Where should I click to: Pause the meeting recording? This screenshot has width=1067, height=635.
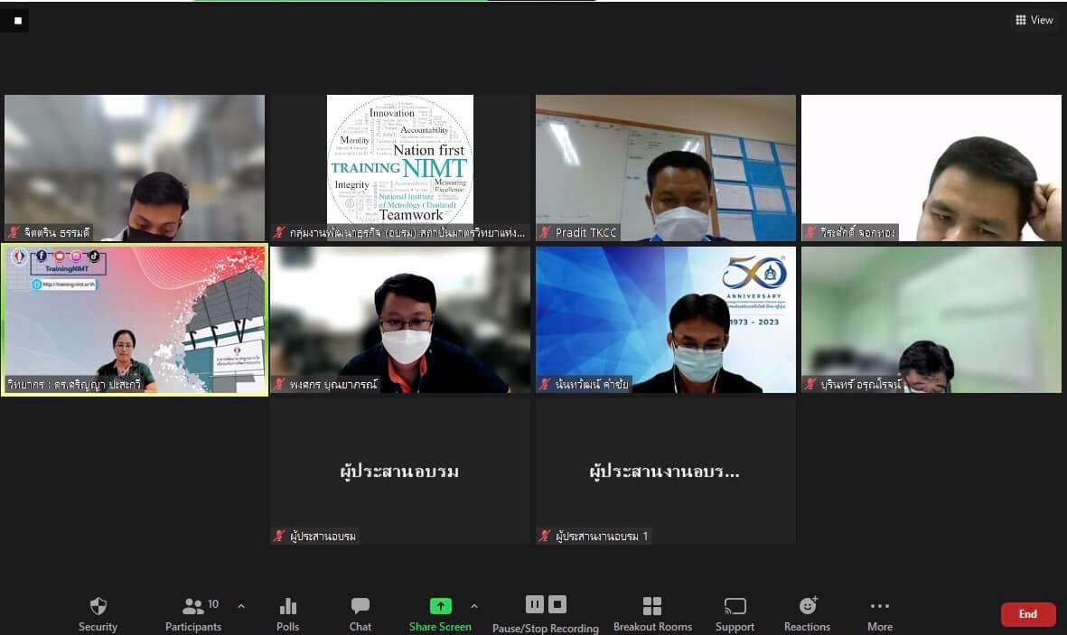(535, 604)
